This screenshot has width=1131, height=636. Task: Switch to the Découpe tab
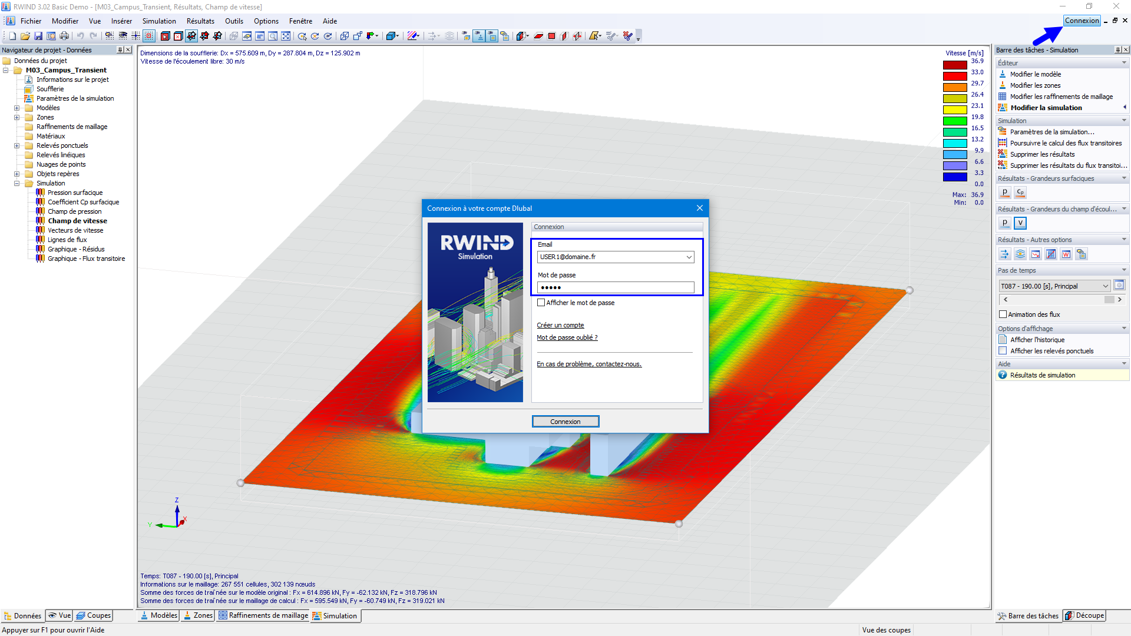(1084, 615)
